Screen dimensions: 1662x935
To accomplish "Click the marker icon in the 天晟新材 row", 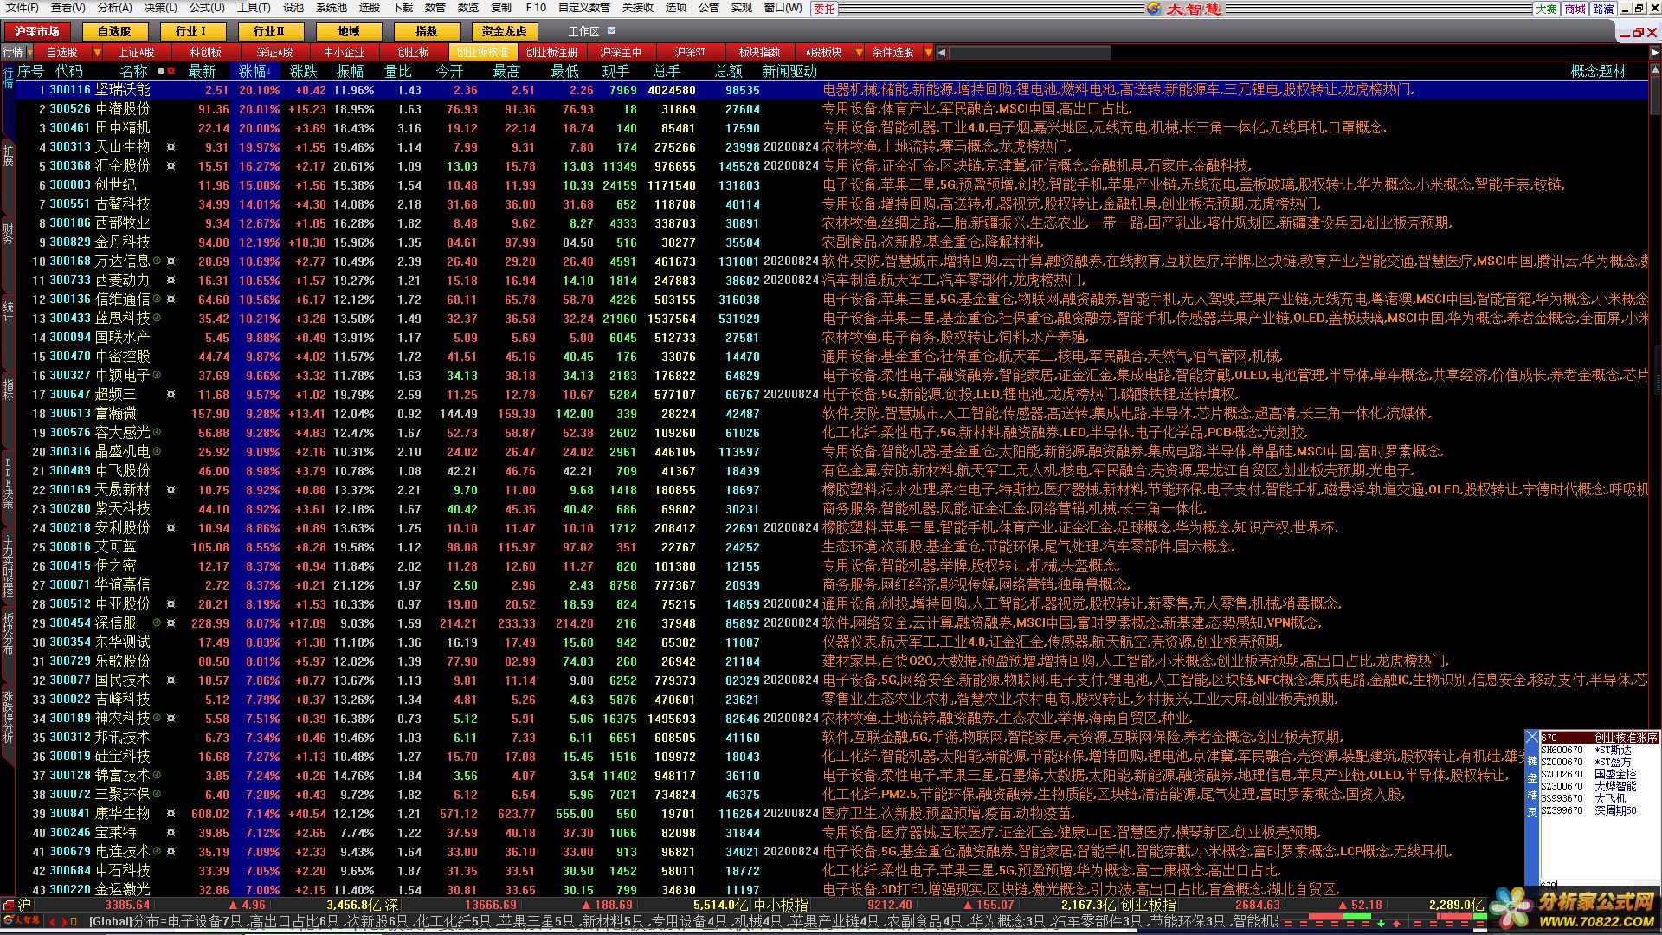I will 171,490.
